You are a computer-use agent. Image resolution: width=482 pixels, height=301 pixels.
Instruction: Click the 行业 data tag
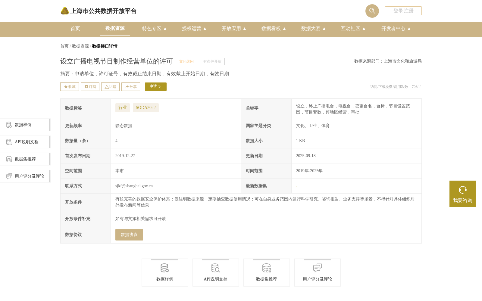123,108
